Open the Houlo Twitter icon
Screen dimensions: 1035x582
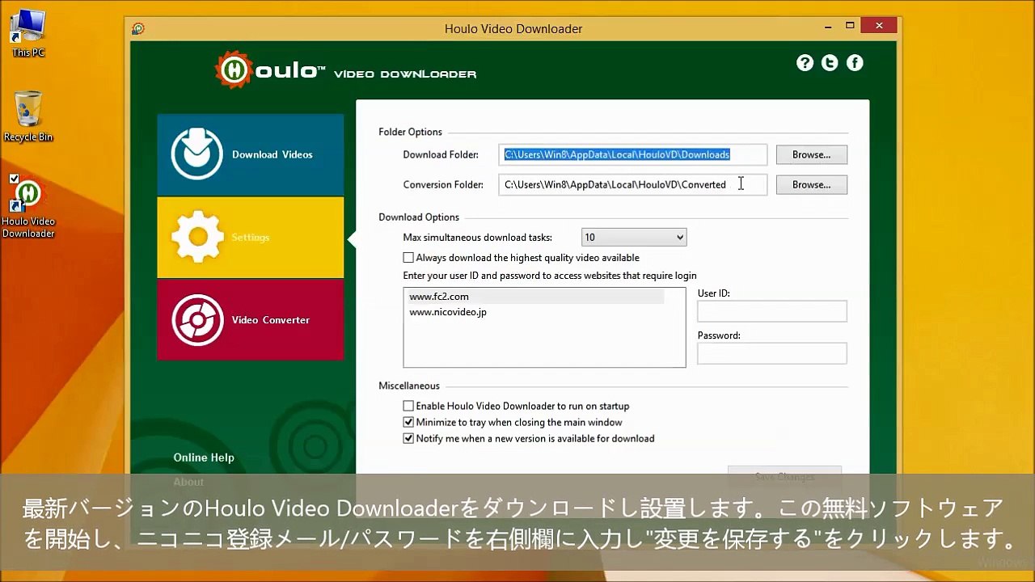(x=830, y=62)
